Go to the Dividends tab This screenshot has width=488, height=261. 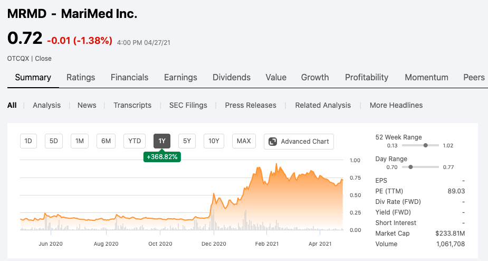tap(231, 77)
